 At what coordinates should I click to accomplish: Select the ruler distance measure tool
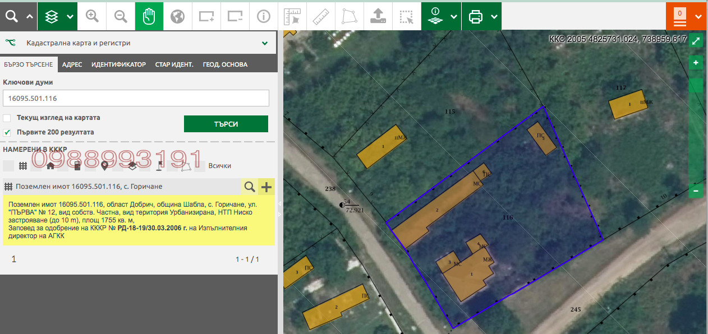[320, 16]
